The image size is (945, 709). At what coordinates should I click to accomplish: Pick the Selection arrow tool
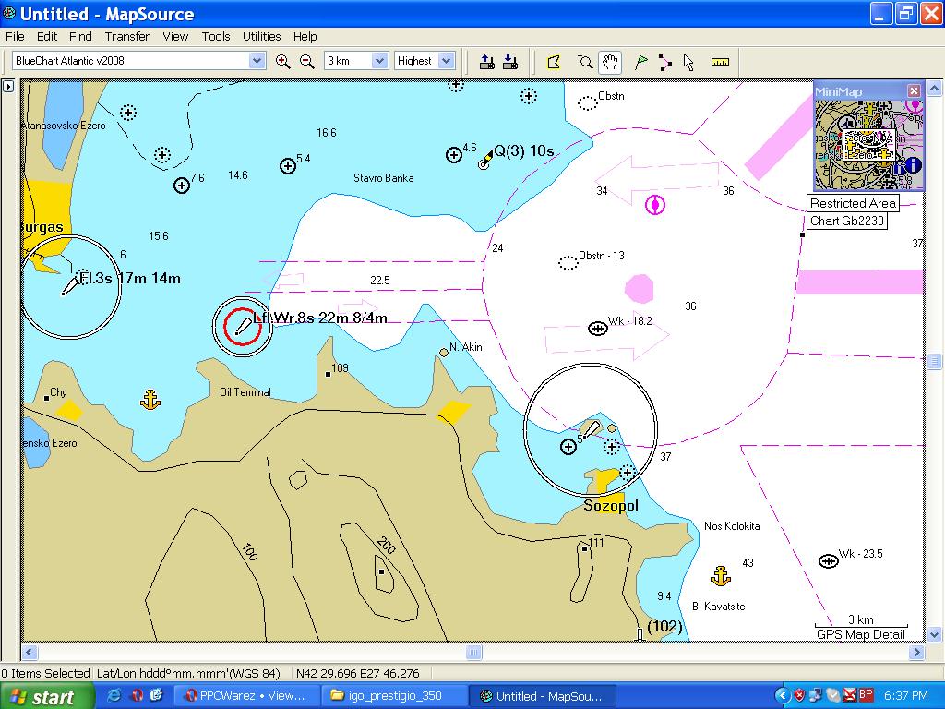click(x=688, y=62)
